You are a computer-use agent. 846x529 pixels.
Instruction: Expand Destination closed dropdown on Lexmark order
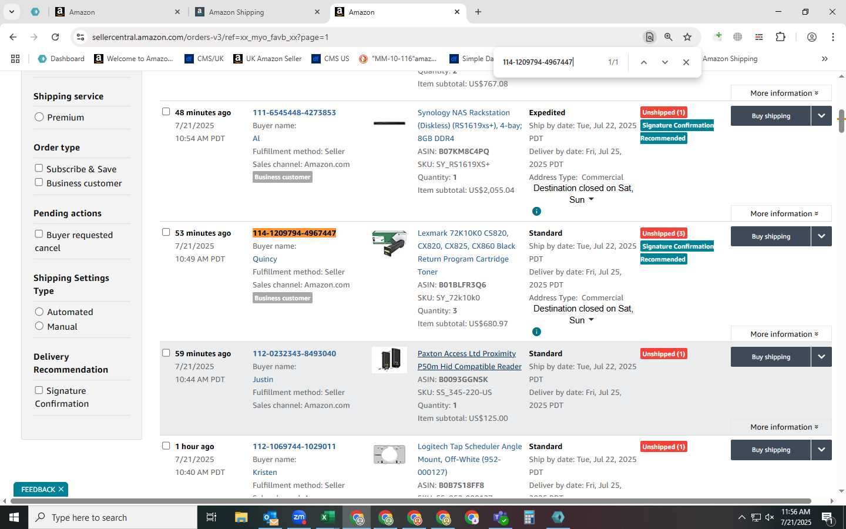(591, 320)
